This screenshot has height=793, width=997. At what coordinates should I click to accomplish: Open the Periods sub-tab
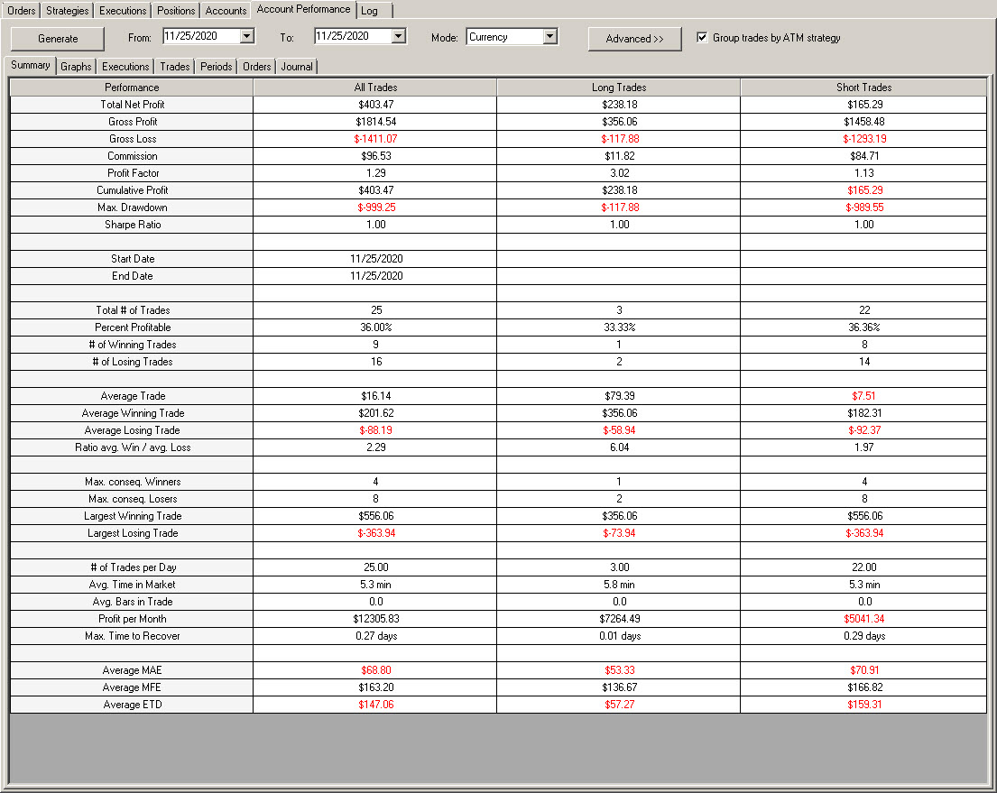tap(217, 67)
